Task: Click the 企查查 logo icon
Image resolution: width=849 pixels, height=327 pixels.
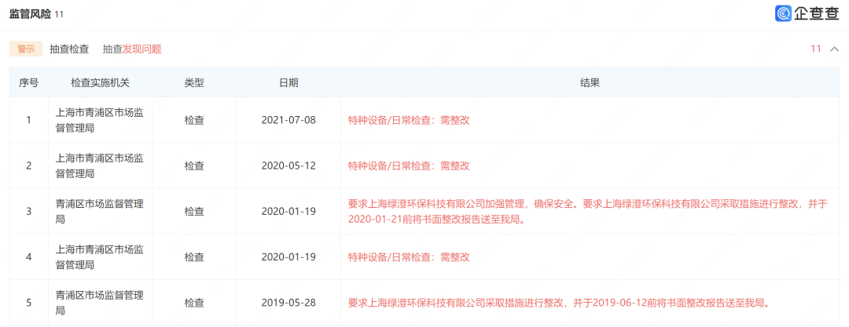Action: point(784,13)
